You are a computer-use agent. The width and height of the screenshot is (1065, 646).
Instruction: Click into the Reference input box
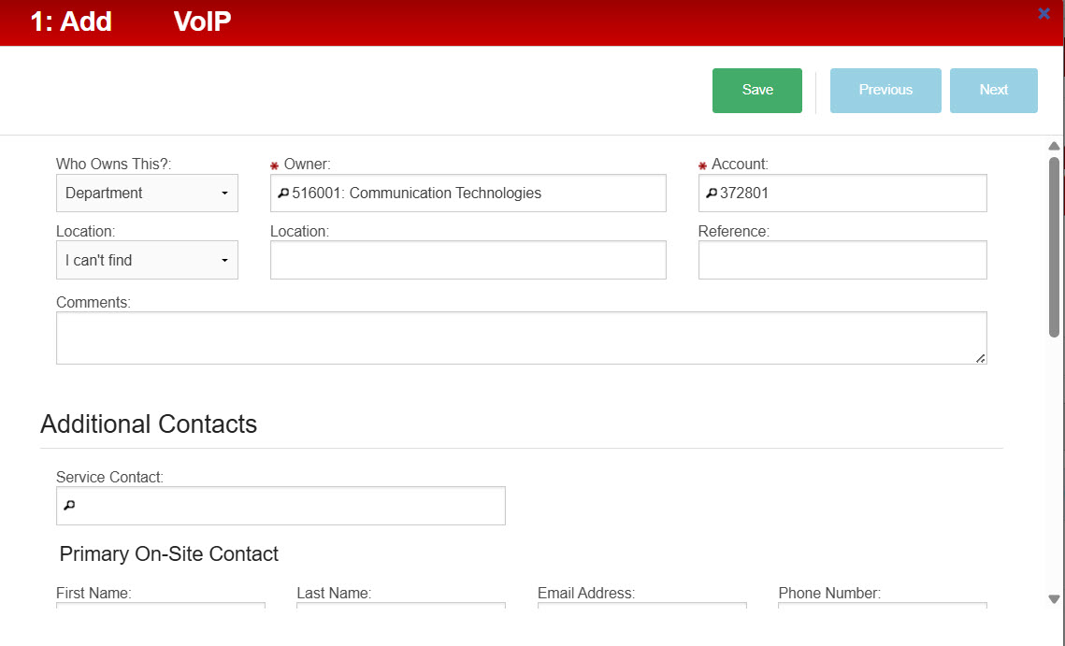point(842,261)
